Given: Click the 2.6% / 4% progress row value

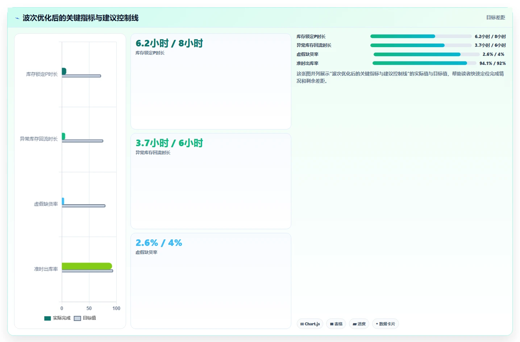Looking at the screenshot, I should (x=493, y=54).
